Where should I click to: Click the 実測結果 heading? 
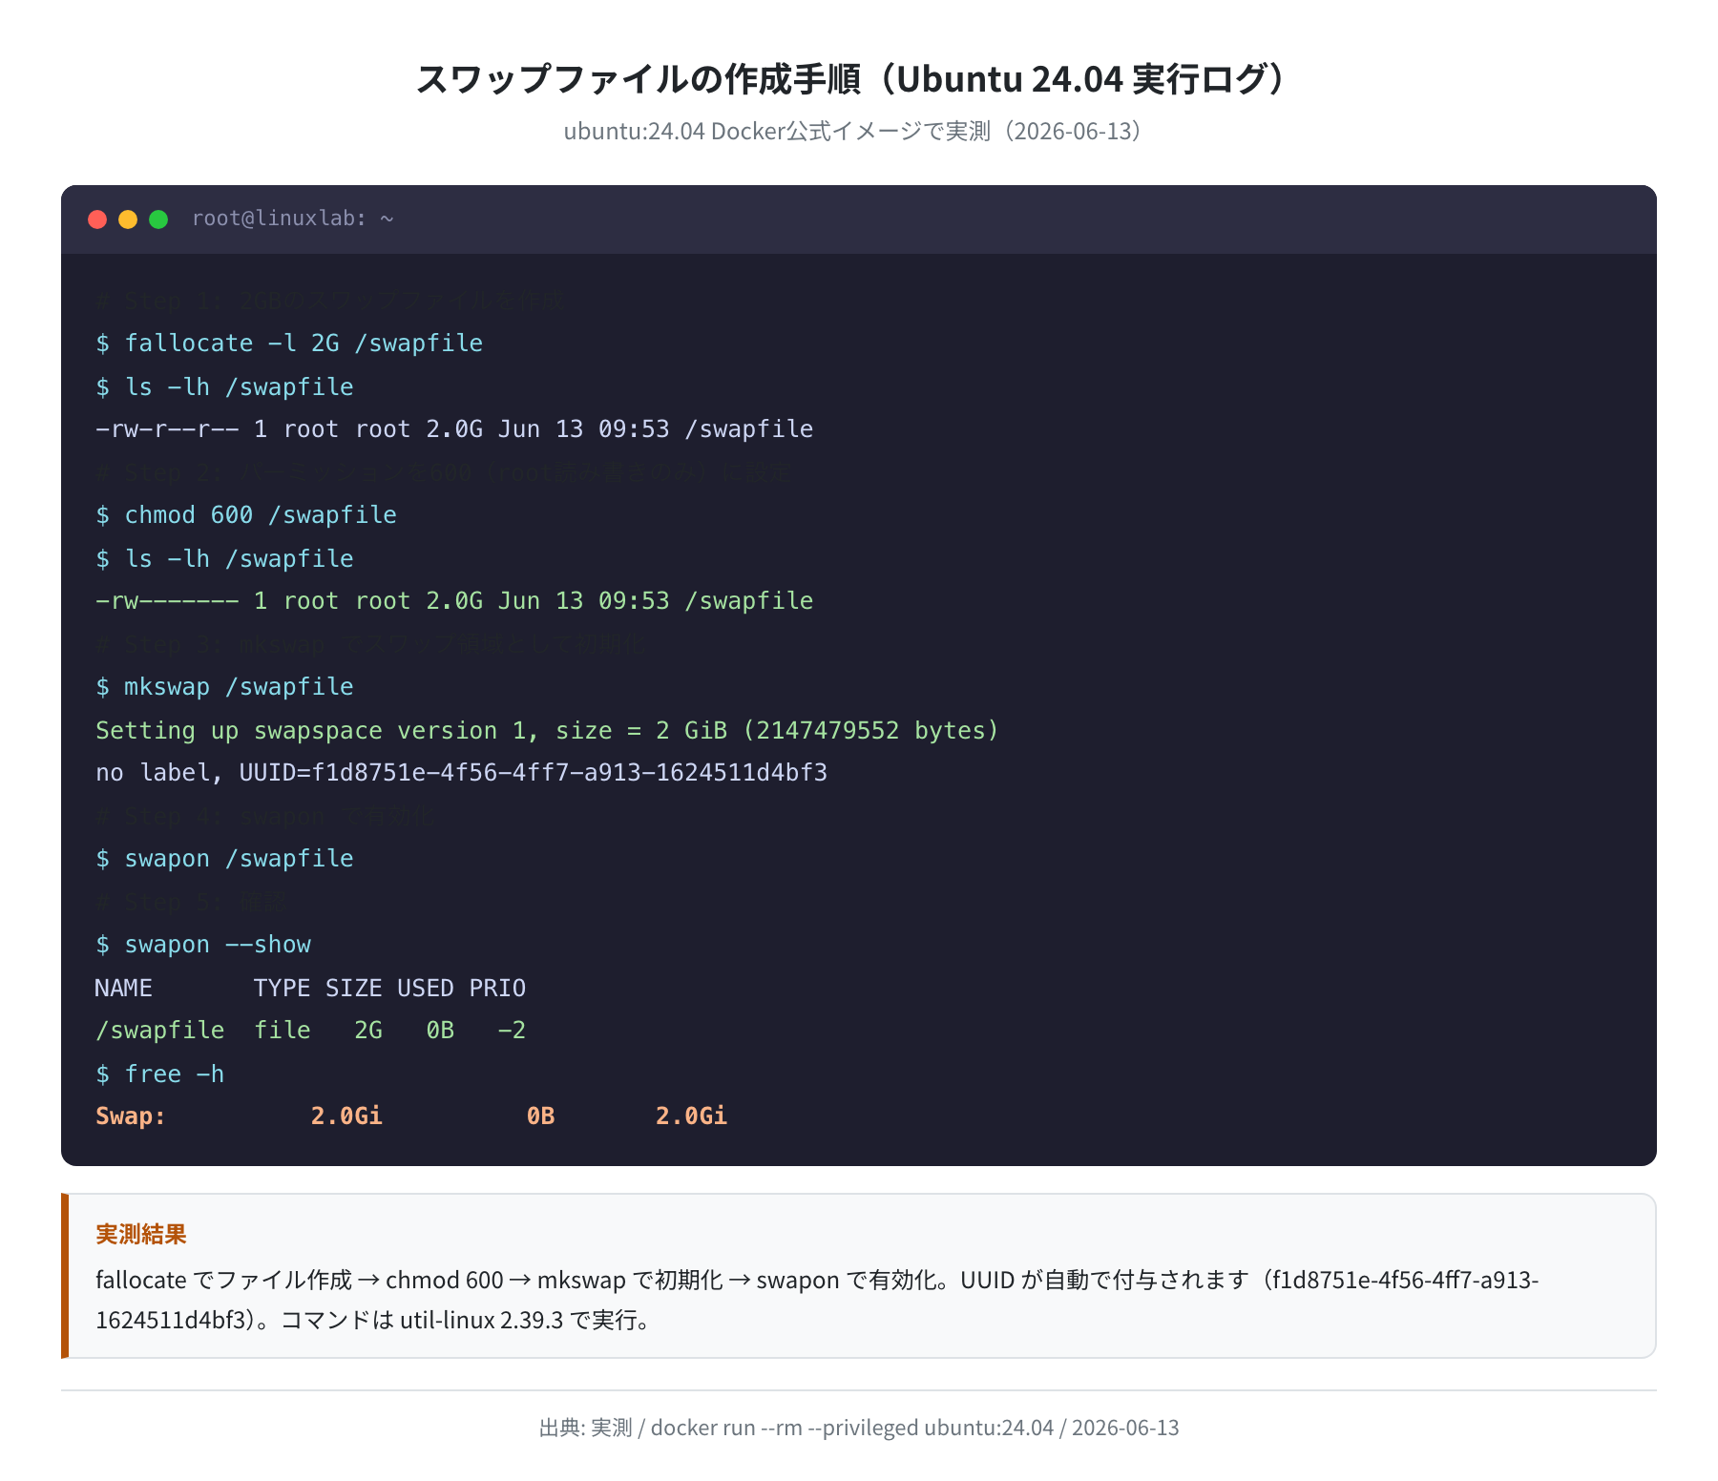pyautogui.click(x=141, y=1234)
